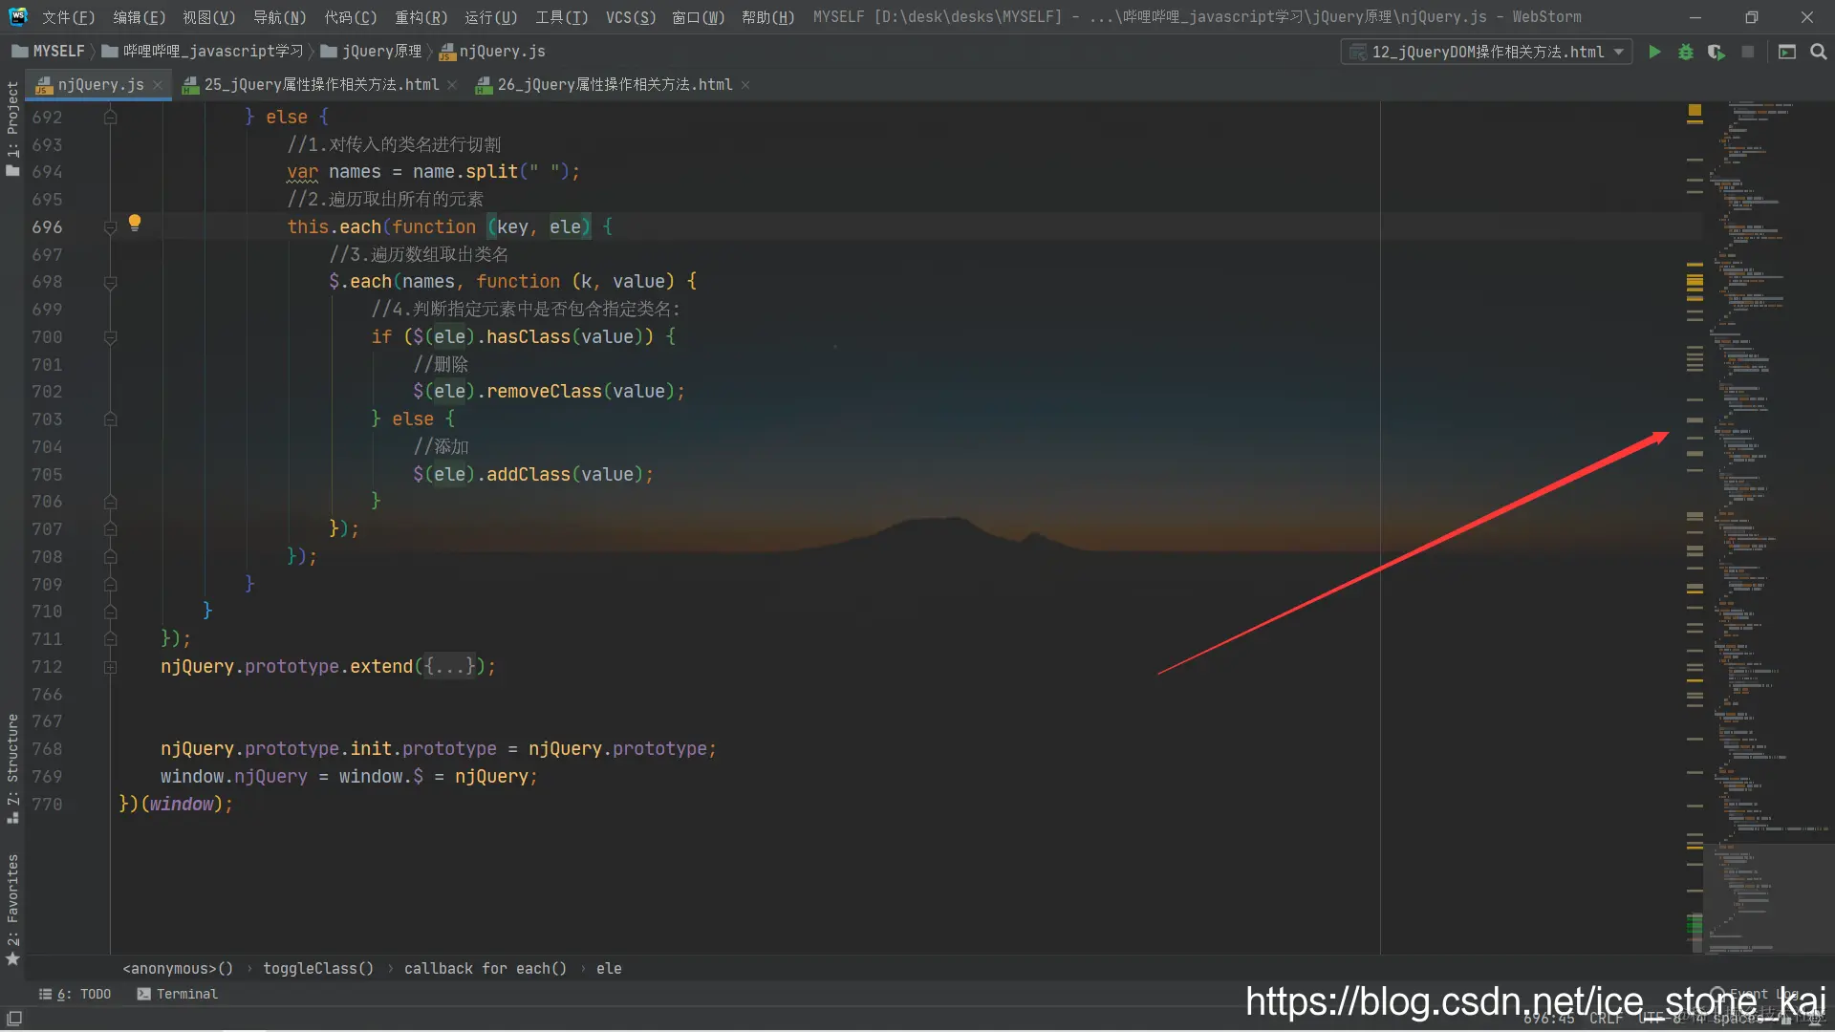
Task: Open the 重构(R) refactor menu
Action: (x=421, y=17)
